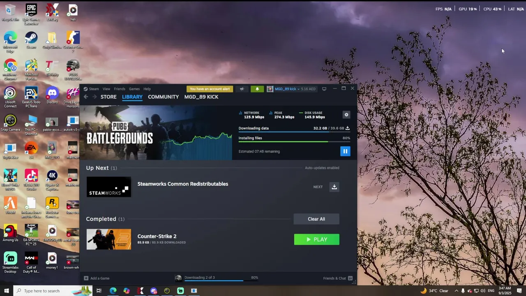The image size is (526, 296).
Task: Pause the PUBG download
Action: (345, 151)
